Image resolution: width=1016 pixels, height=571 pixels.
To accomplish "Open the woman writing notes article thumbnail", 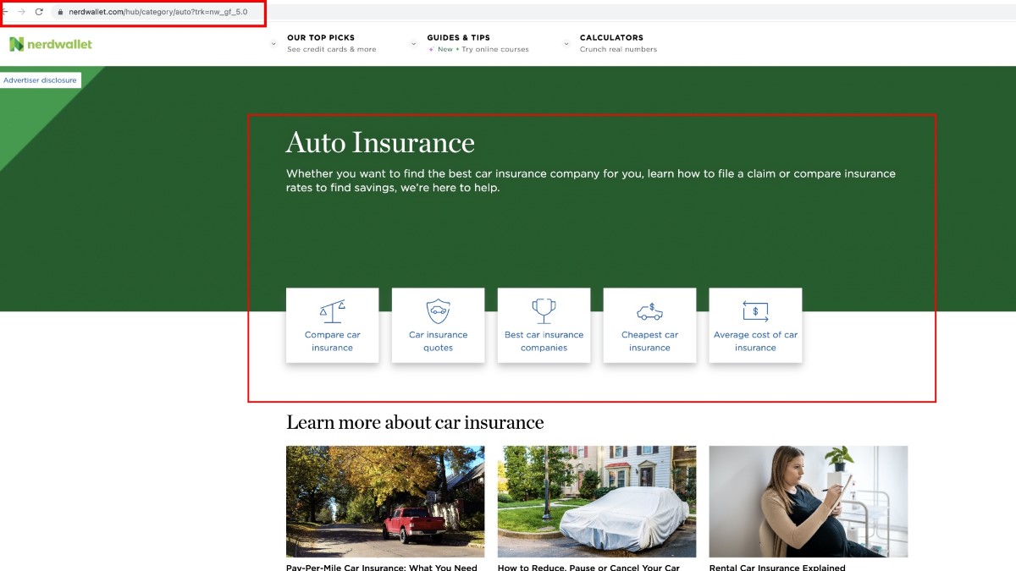I will click(809, 502).
